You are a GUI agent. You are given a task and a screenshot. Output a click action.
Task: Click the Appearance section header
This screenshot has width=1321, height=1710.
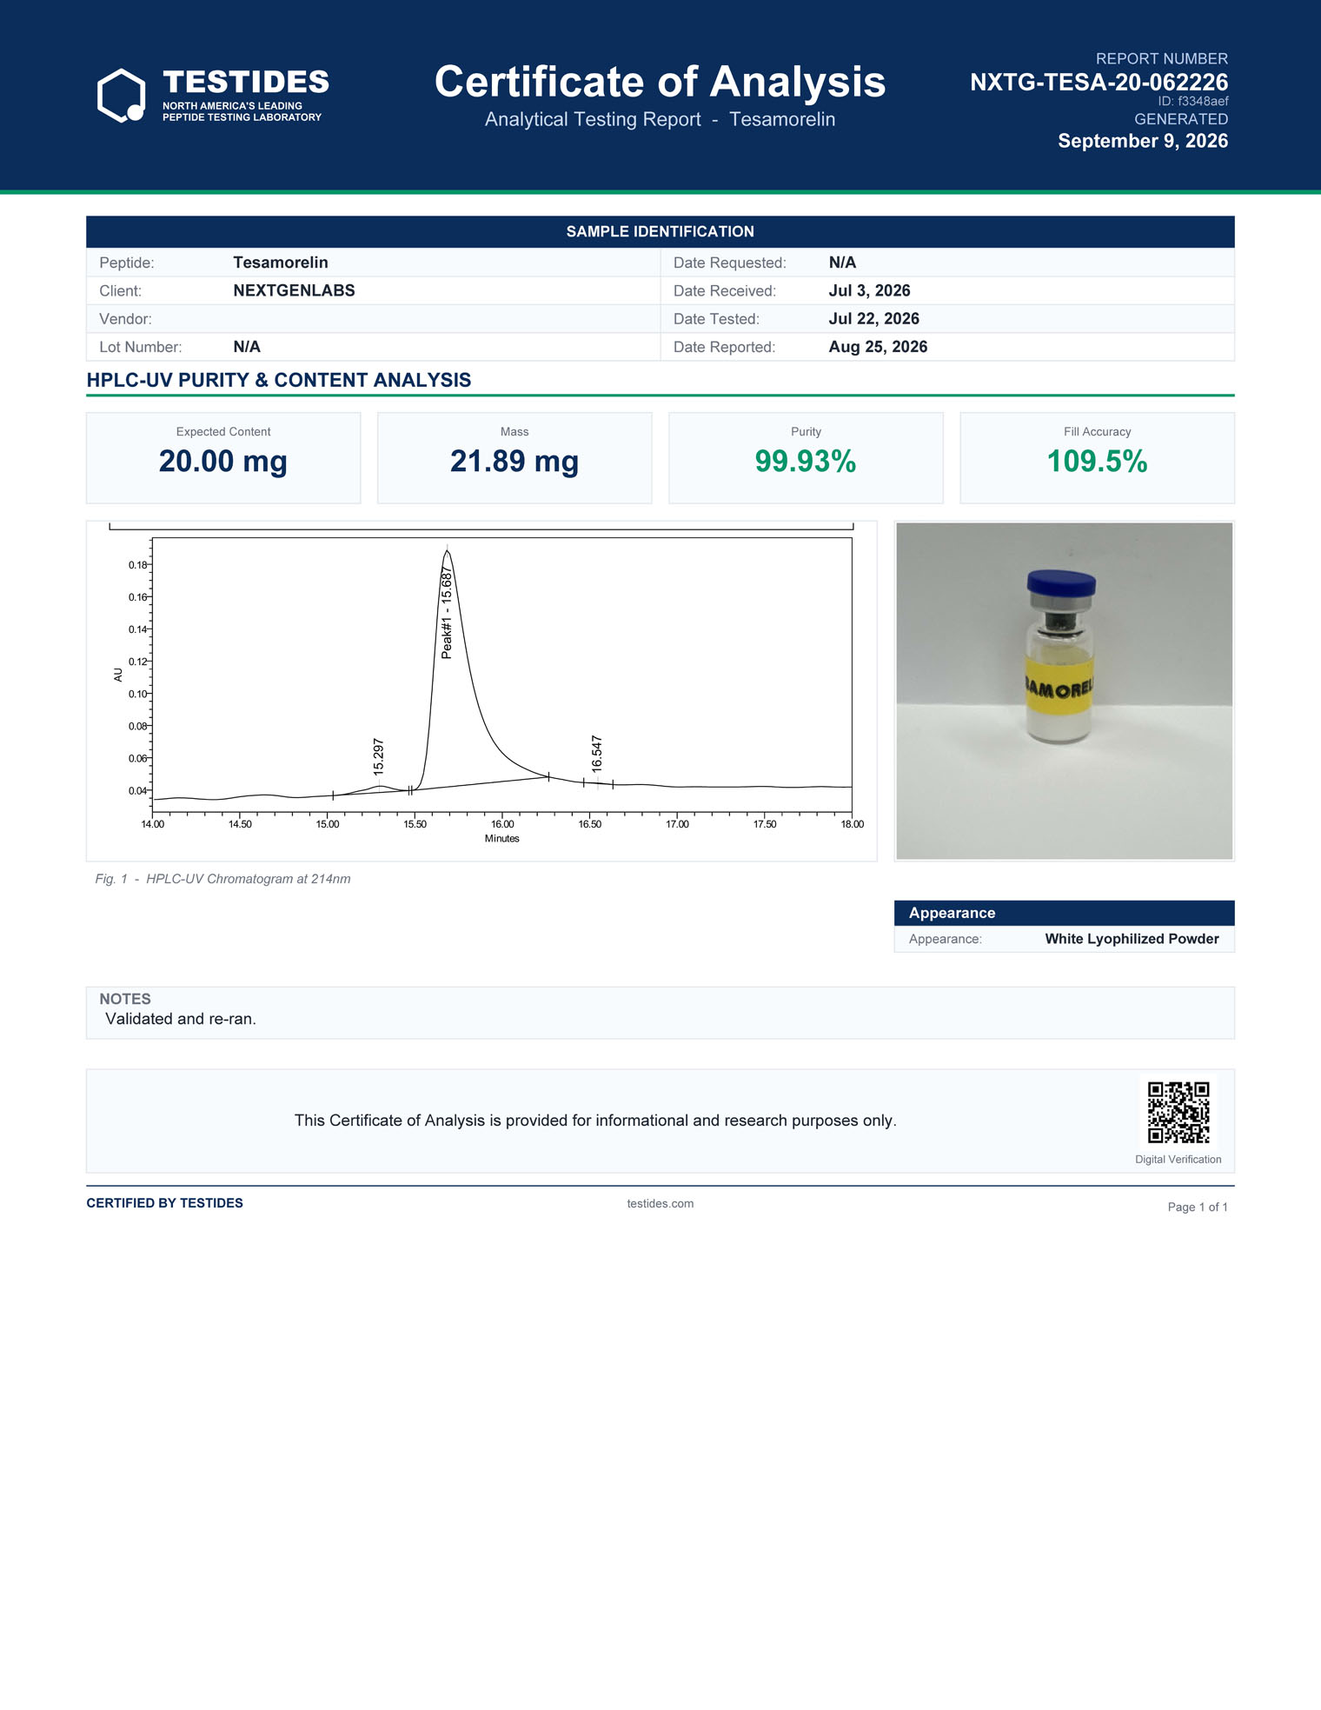pyautogui.click(x=1064, y=913)
